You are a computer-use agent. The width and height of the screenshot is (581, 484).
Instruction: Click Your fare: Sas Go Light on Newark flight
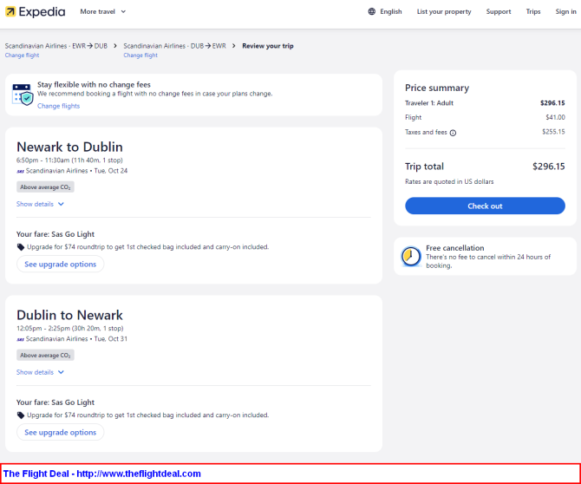click(x=55, y=234)
